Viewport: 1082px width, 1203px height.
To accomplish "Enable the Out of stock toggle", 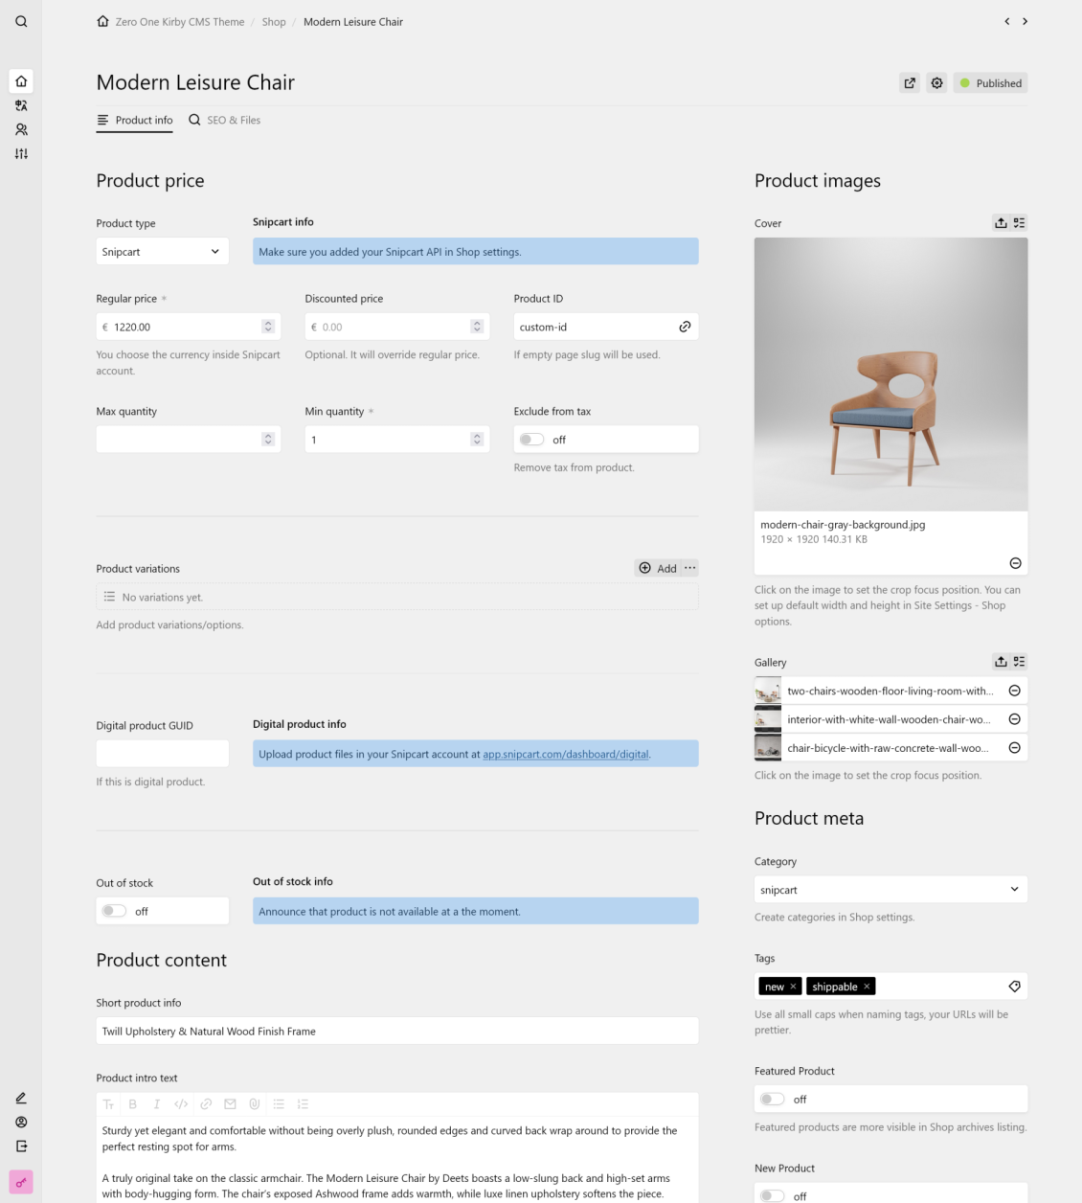I will 114,910.
